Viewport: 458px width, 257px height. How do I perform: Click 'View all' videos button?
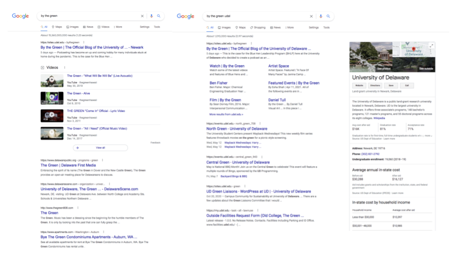pos(100,148)
